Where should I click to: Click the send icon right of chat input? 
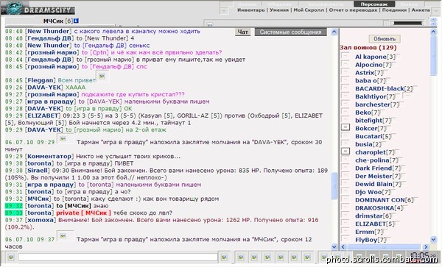(x=224, y=257)
